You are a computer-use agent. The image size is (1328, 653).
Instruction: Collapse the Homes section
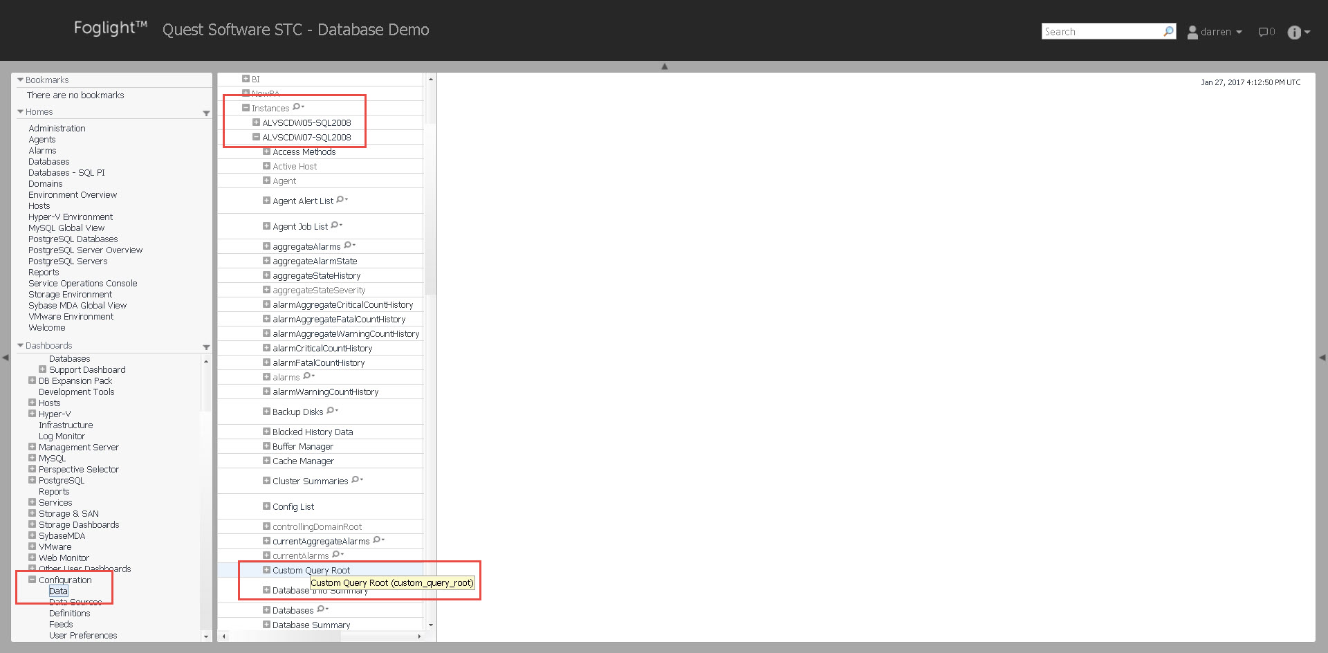(x=21, y=112)
